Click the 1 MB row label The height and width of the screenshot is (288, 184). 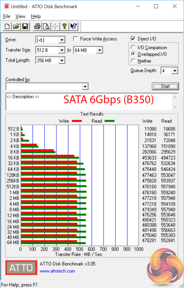click(14, 193)
